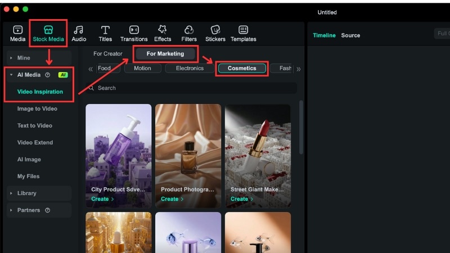Image resolution: width=450 pixels, height=253 pixels.
Task: Open Image to Video
Action: pyautogui.click(x=37, y=109)
